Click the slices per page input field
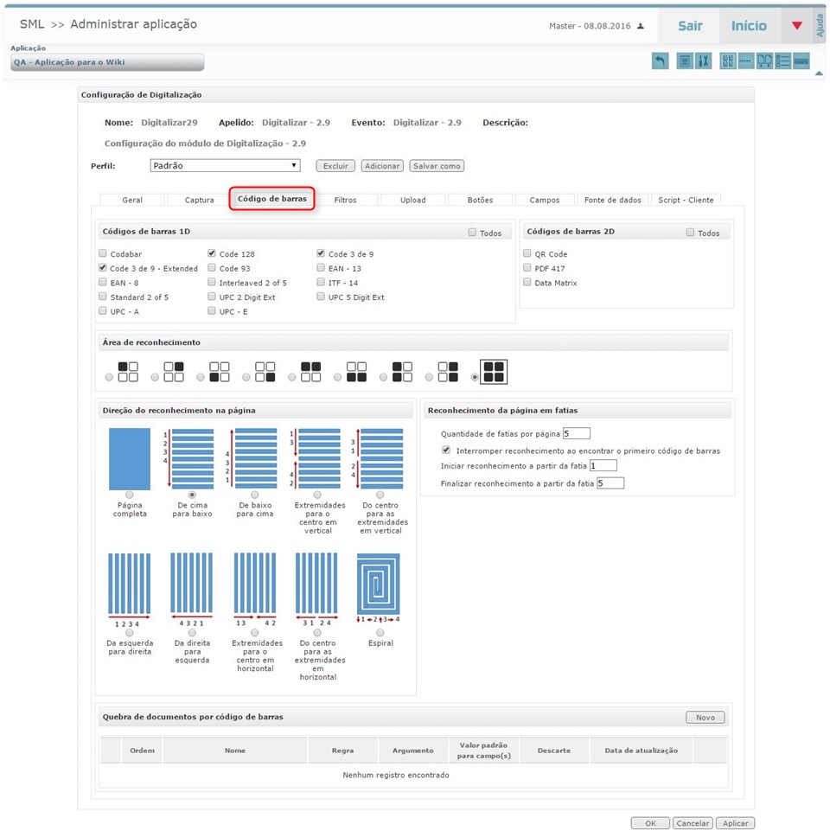This screenshot has height=837, width=830. click(577, 433)
